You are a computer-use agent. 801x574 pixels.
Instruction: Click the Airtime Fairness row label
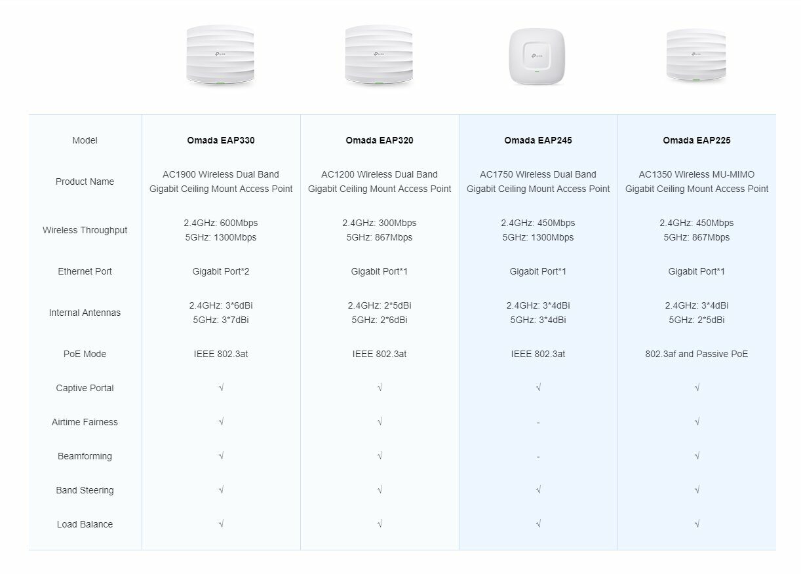click(85, 422)
